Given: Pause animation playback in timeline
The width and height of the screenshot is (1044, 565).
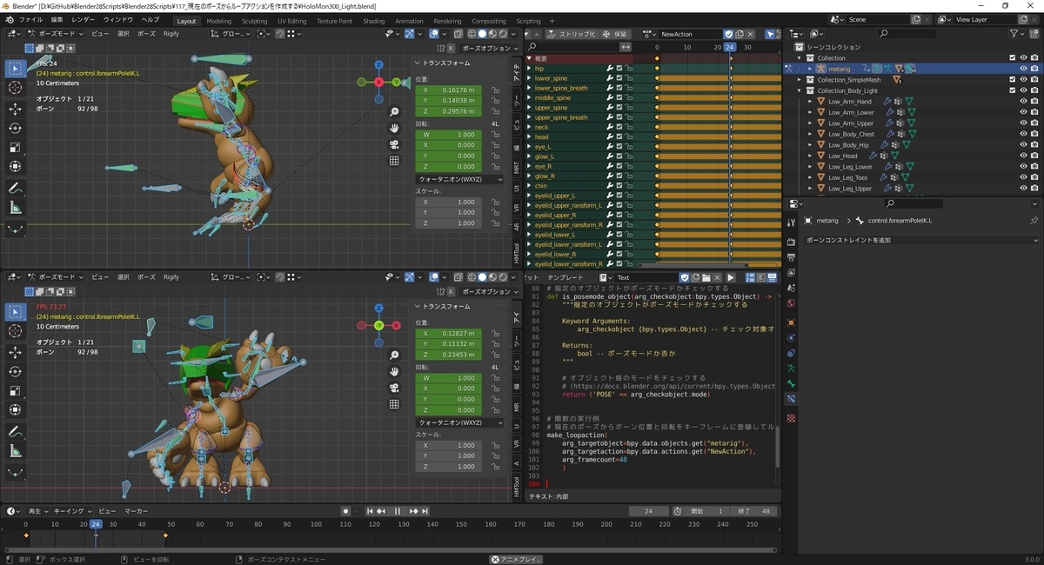Looking at the screenshot, I should coord(398,511).
